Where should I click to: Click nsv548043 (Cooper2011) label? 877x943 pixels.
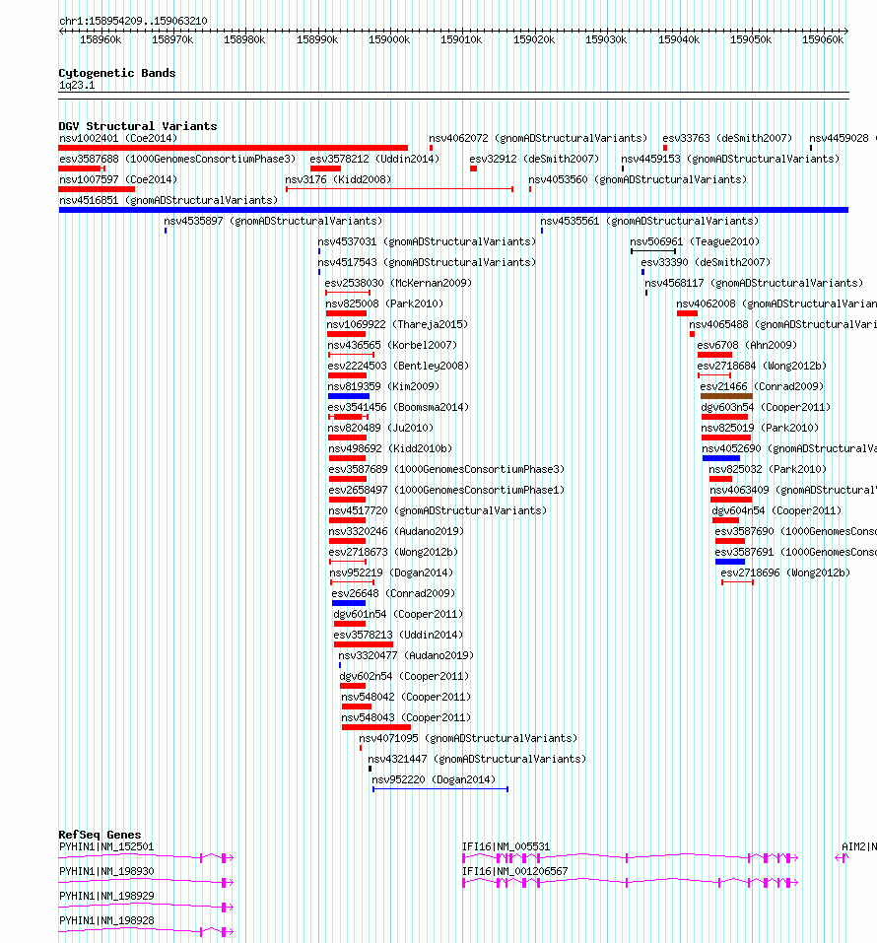coord(406,717)
